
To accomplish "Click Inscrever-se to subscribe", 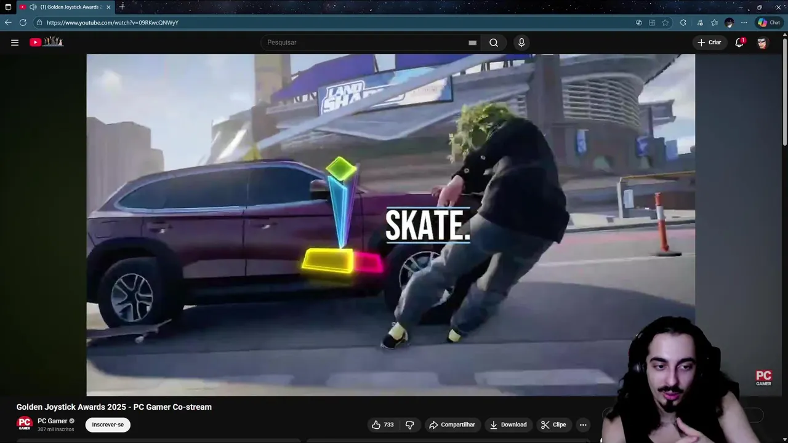I will [108, 425].
